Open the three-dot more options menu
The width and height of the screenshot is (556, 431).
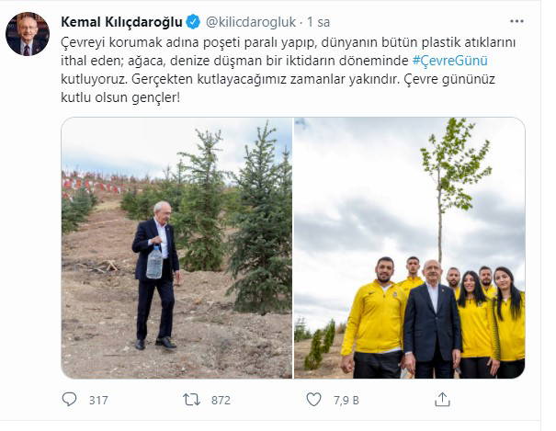(x=516, y=22)
